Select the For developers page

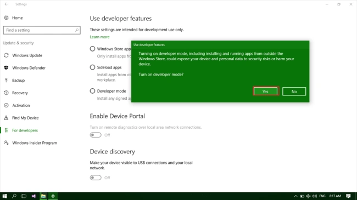click(25, 130)
